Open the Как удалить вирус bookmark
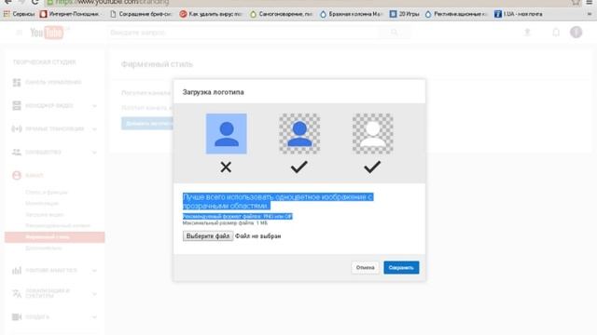 tap(211, 14)
